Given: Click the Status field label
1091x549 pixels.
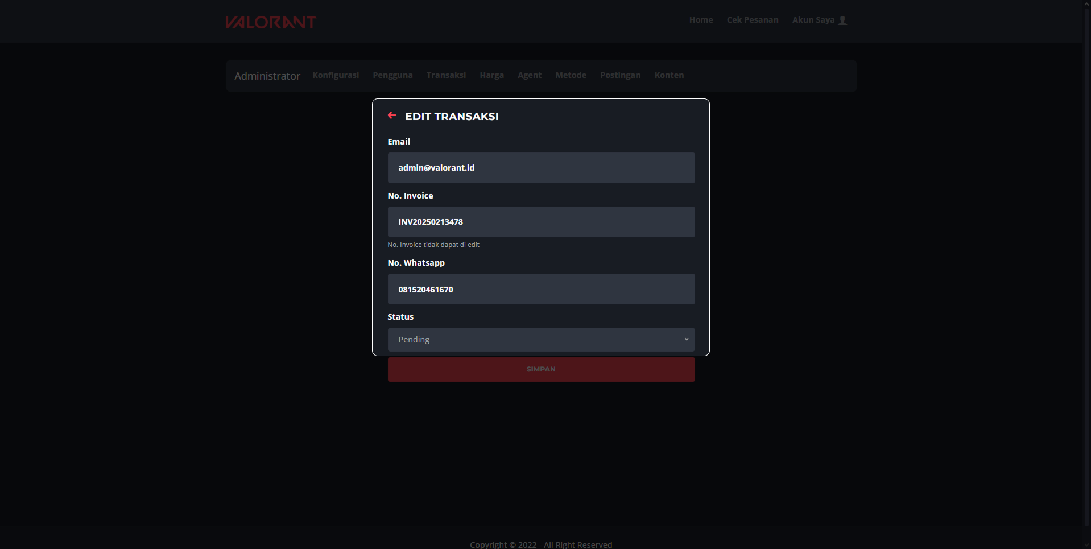Looking at the screenshot, I should 400,317.
